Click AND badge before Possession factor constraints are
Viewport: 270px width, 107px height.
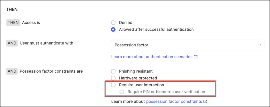tap(12, 71)
